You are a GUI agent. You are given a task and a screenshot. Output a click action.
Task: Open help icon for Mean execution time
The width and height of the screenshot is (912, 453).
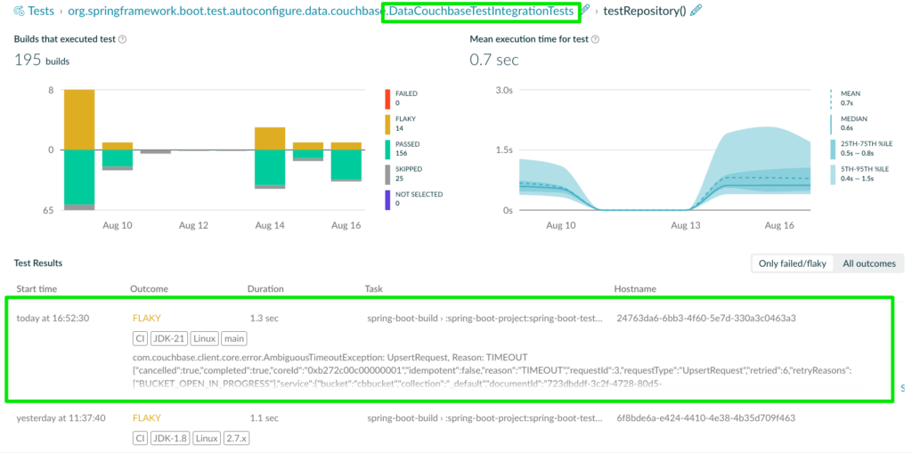(x=596, y=39)
